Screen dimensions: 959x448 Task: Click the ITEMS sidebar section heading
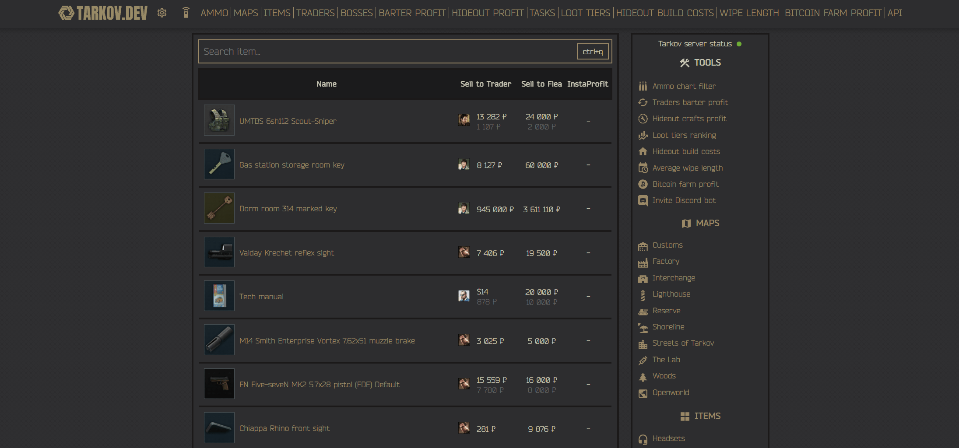pyautogui.click(x=700, y=416)
